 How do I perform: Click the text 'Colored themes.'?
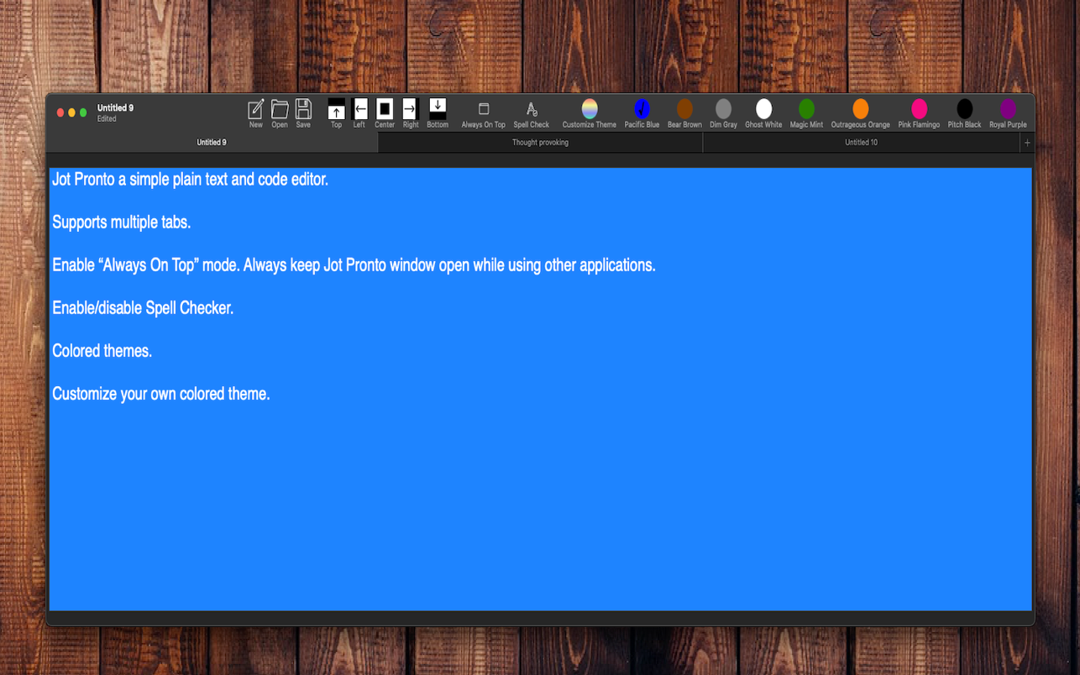102,351
